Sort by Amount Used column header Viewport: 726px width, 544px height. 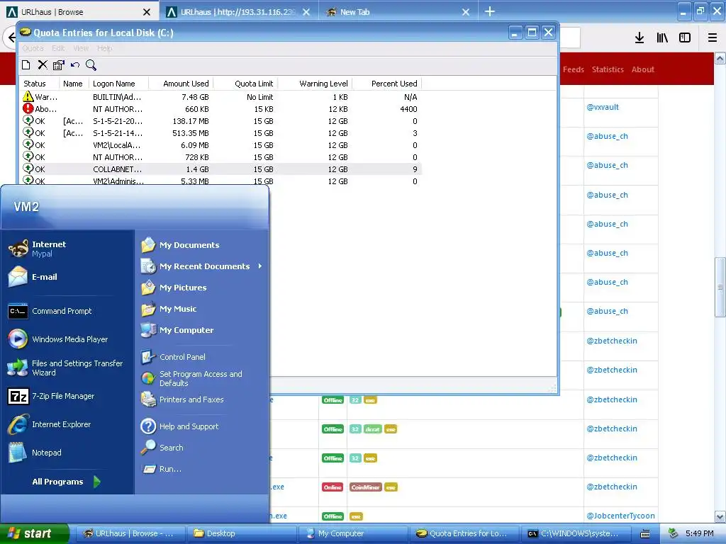[181, 84]
